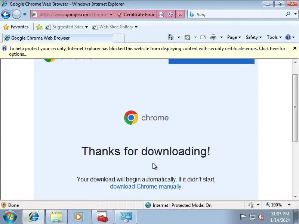Viewport: 299px width, 224px height.
Task: Expand zoom level dropdown arrow
Action: [x=289, y=205]
